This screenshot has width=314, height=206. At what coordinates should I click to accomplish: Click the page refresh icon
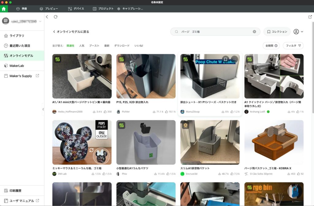(56, 17)
